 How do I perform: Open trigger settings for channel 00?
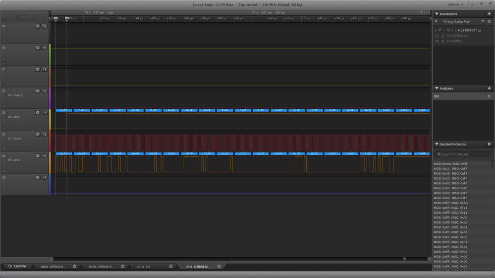45,26
